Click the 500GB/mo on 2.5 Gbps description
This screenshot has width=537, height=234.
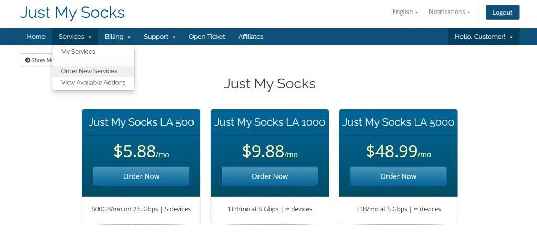tap(141, 209)
